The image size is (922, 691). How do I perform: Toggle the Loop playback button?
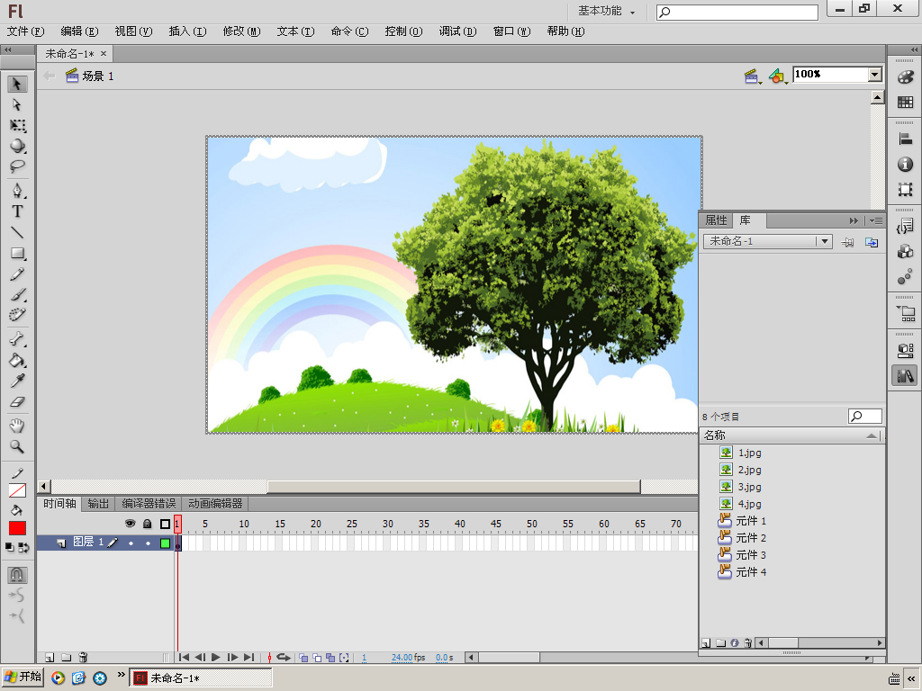tap(284, 658)
